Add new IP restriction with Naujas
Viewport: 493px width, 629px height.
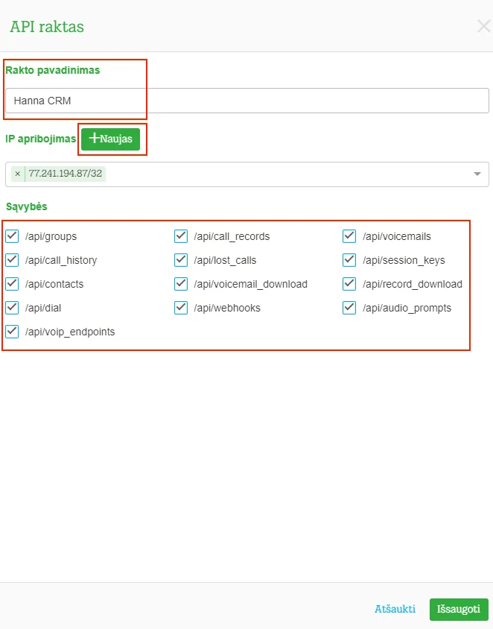(111, 139)
